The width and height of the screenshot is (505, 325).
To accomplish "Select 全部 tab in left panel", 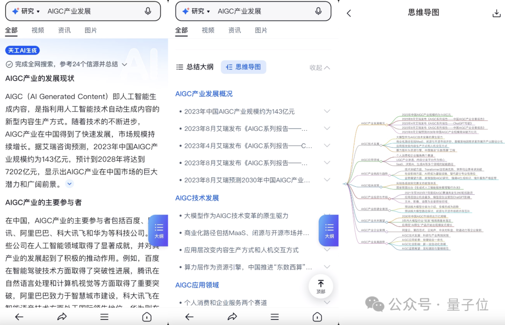I will tap(11, 30).
